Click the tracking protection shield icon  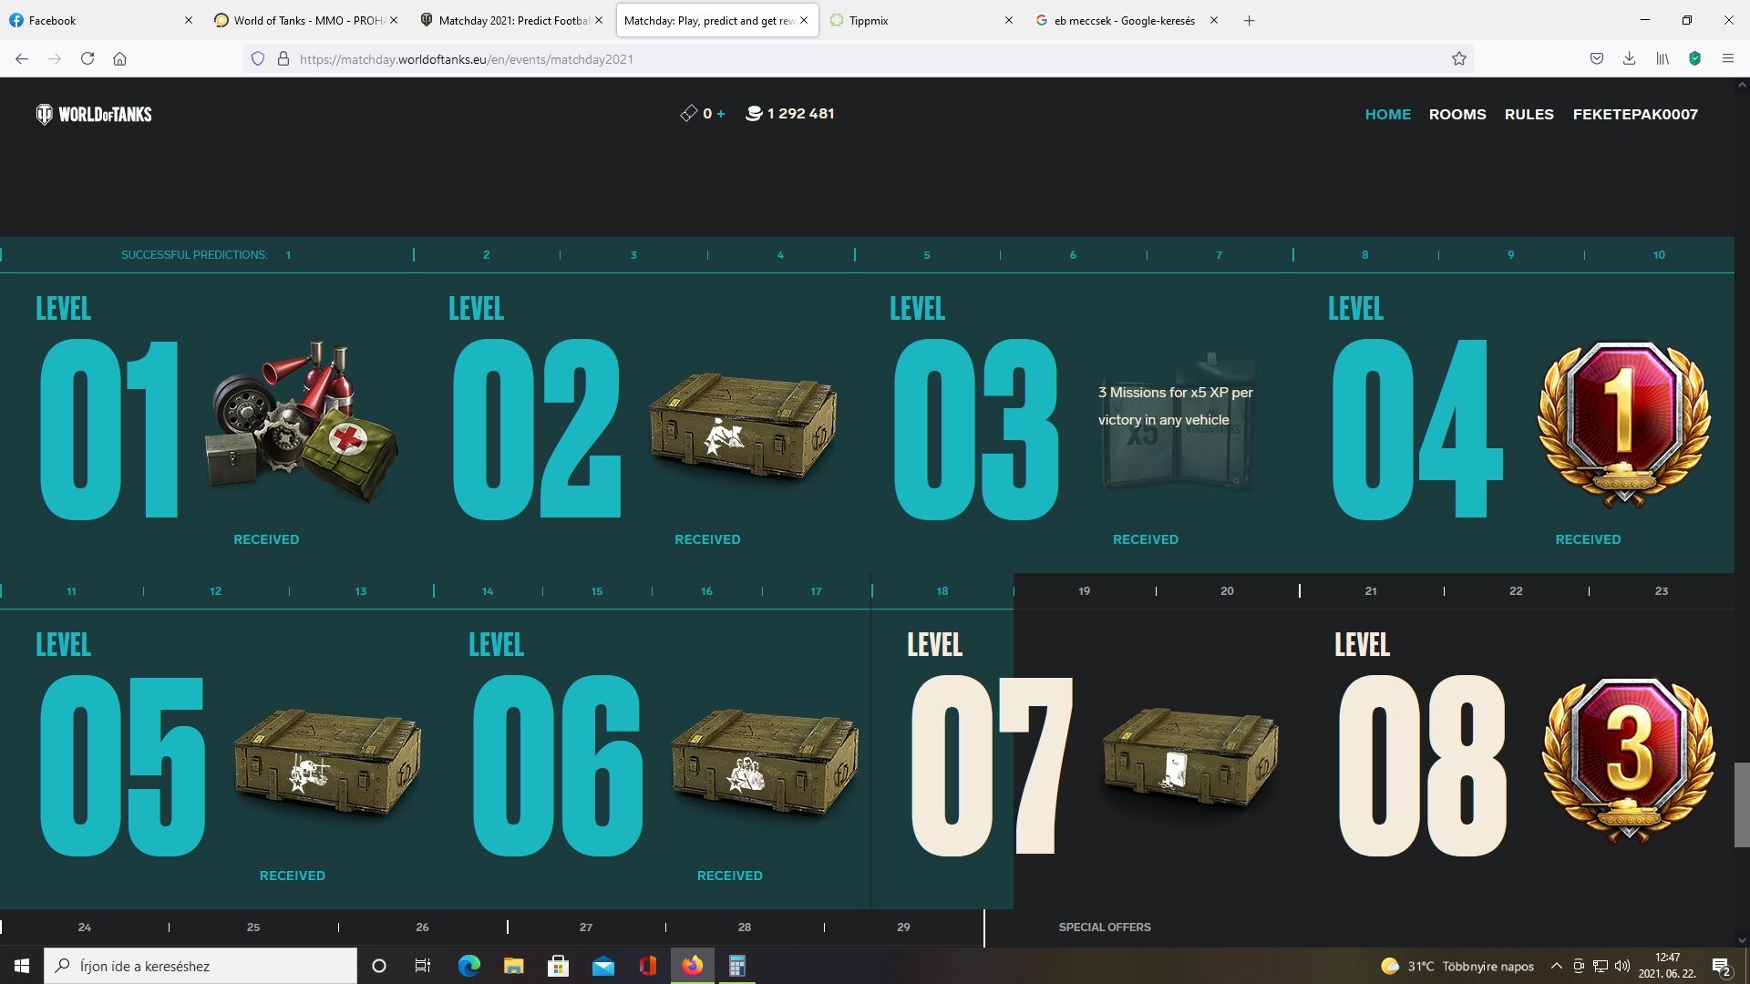[258, 58]
